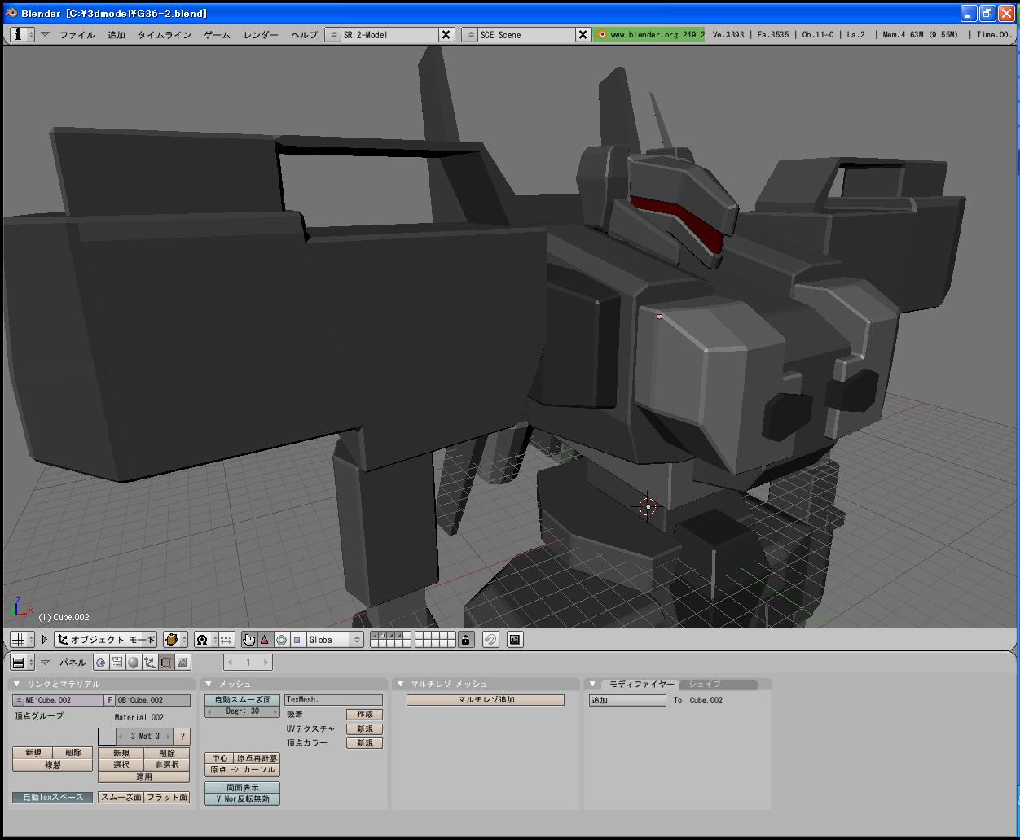Toggle the 3D manipulator hand button
The width and height of the screenshot is (1020, 840).
[248, 640]
